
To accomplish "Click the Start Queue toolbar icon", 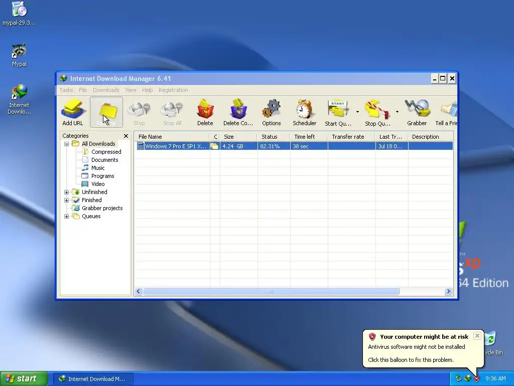I will click(x=338, y=112).
